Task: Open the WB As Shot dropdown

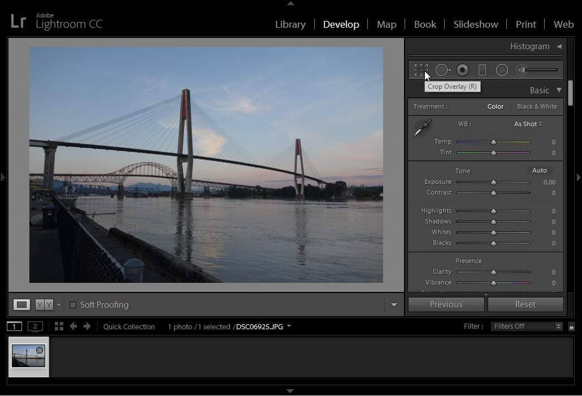Action: point(528,124)
